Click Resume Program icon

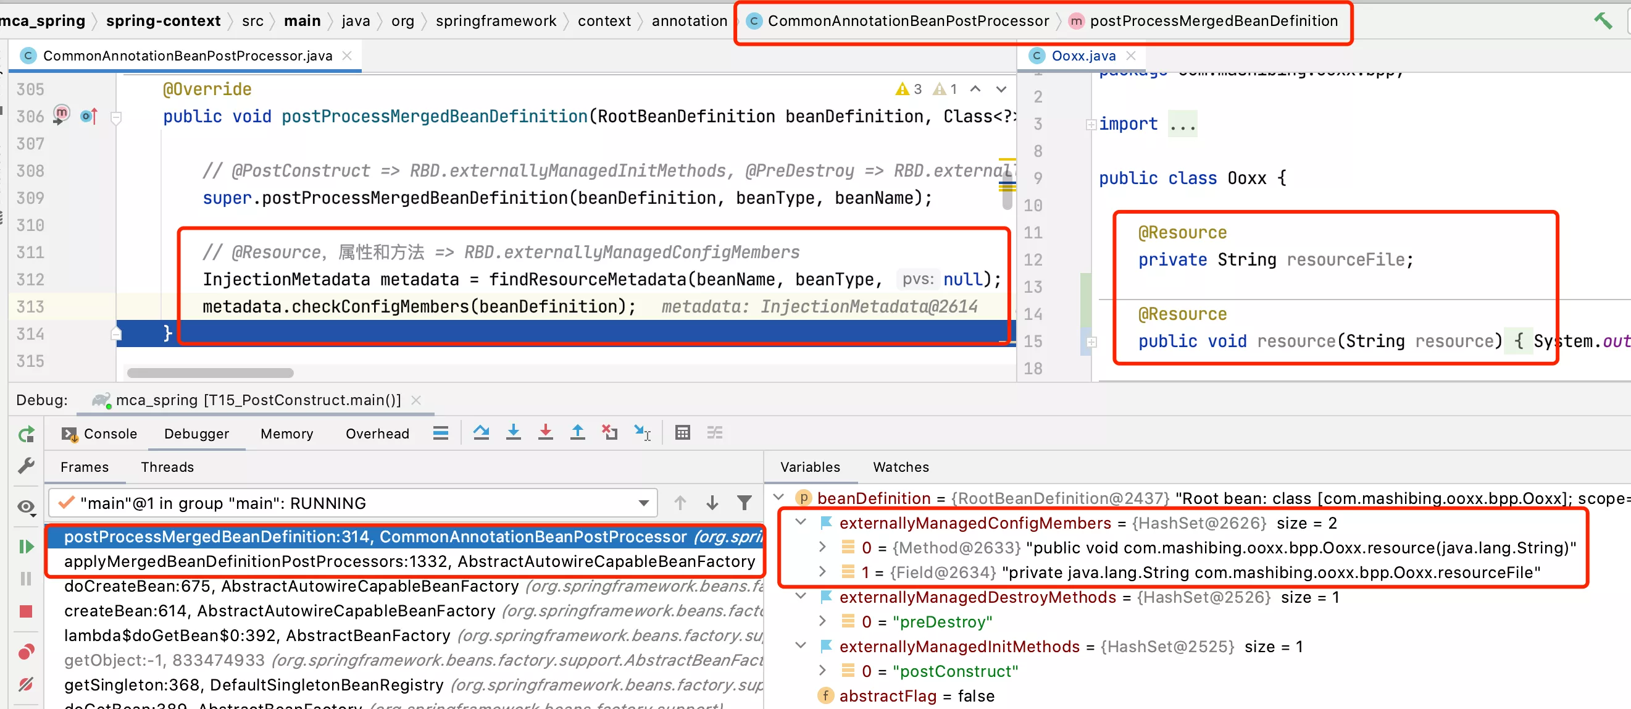click(26, 546)
